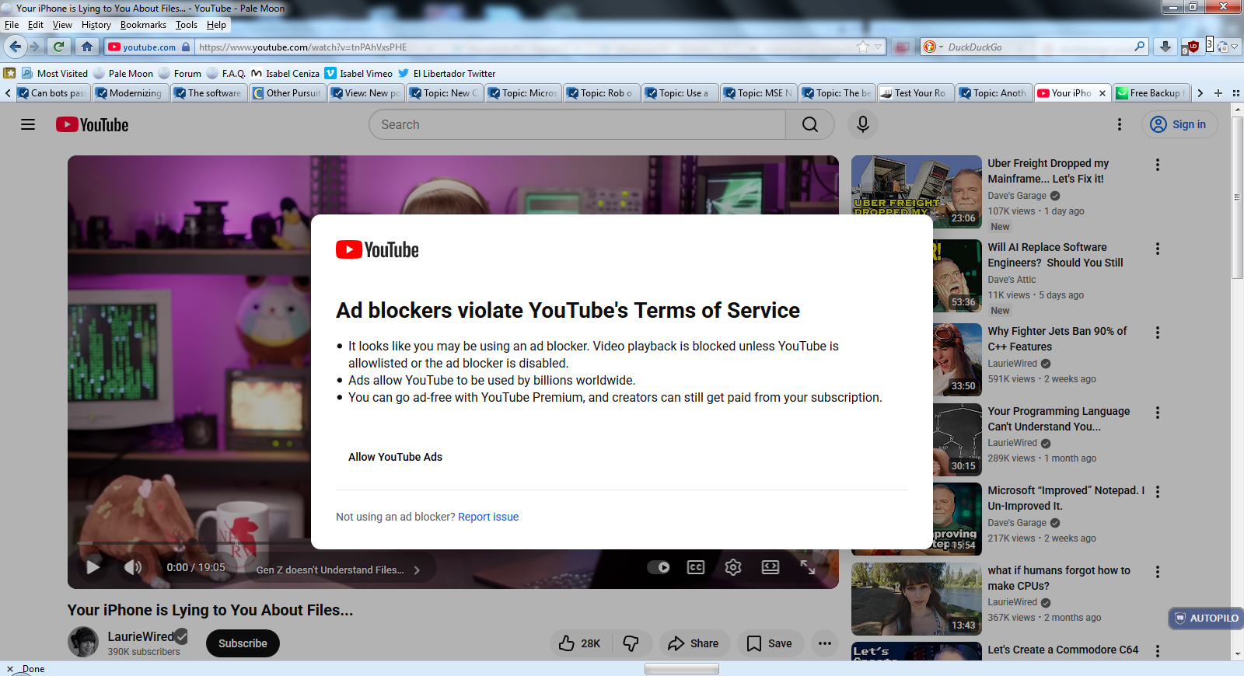Close the 'Your iPho' tab with its X
1244x676 pixels.
point(1102,93)
